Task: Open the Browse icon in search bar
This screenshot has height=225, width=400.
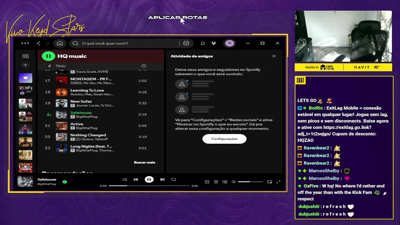Action: (x=186, y=43)
